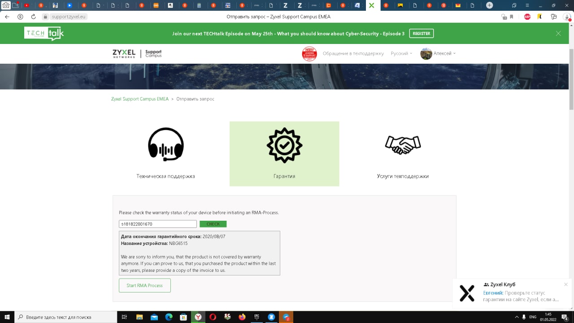This screenshot has height=323, width=574.
Task: Switch to the active Zyxel green X tab
Action: tap(371, 5)
